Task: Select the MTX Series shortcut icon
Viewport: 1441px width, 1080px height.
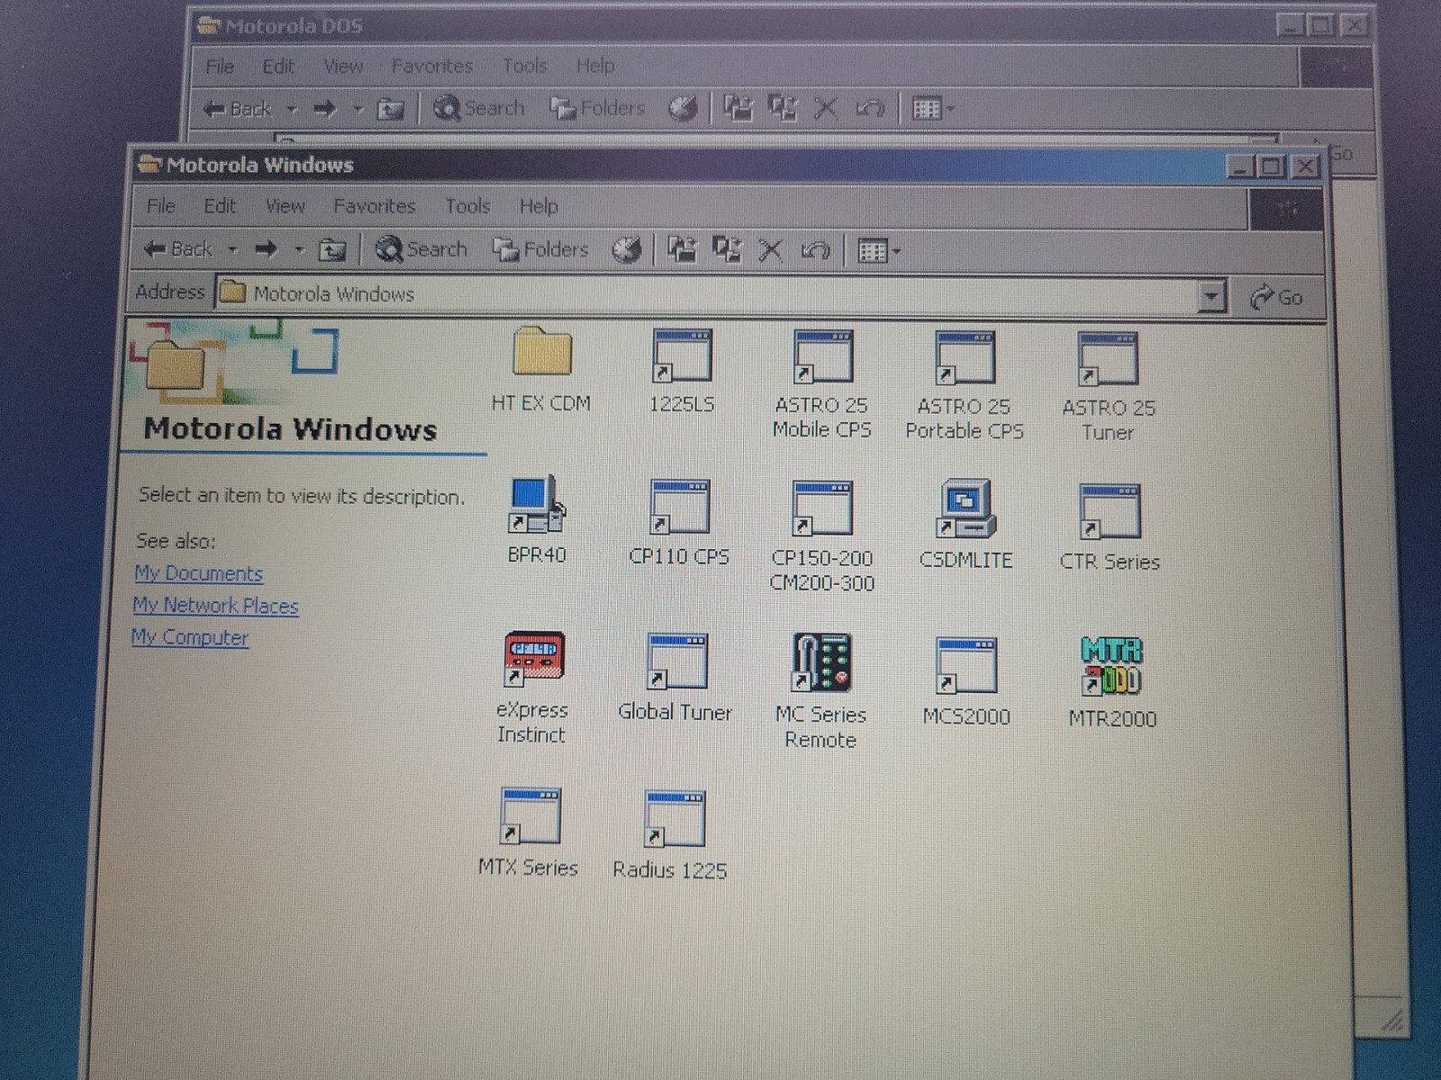Action: (529, 832)
